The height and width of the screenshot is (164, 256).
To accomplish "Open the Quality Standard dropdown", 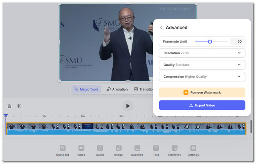I will click(202, 64).
